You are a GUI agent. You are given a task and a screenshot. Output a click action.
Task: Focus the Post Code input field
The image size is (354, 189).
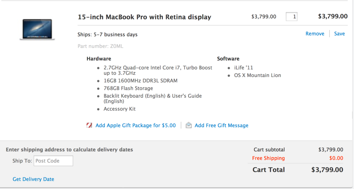click(x=53, y=161)
